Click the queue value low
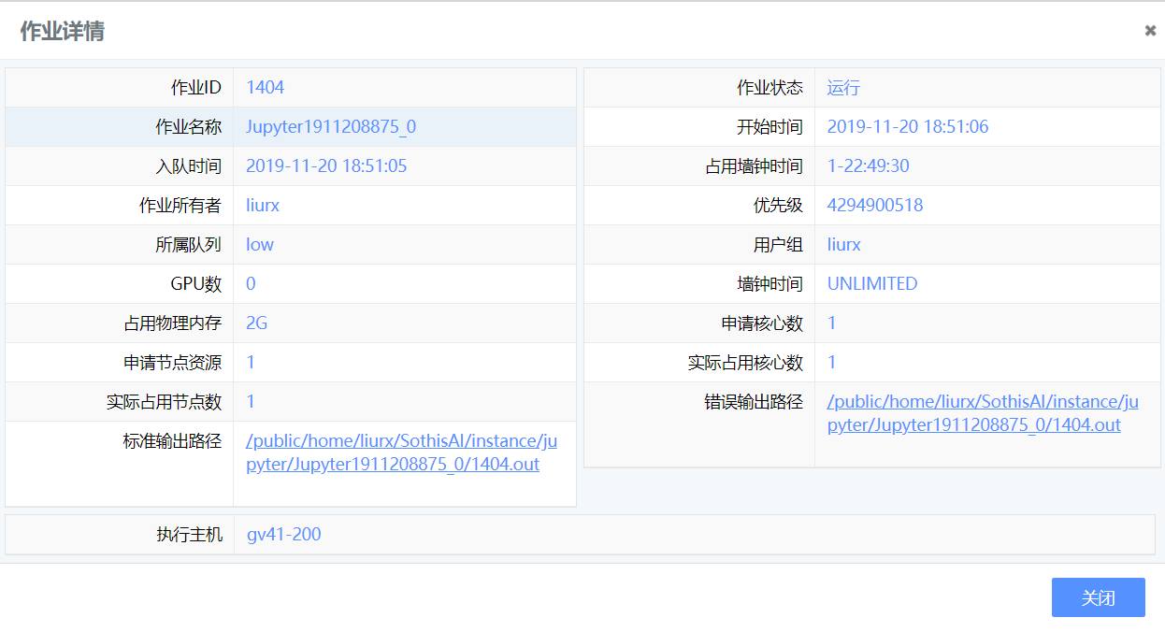The image size is (1165, 632). (260, 245)
